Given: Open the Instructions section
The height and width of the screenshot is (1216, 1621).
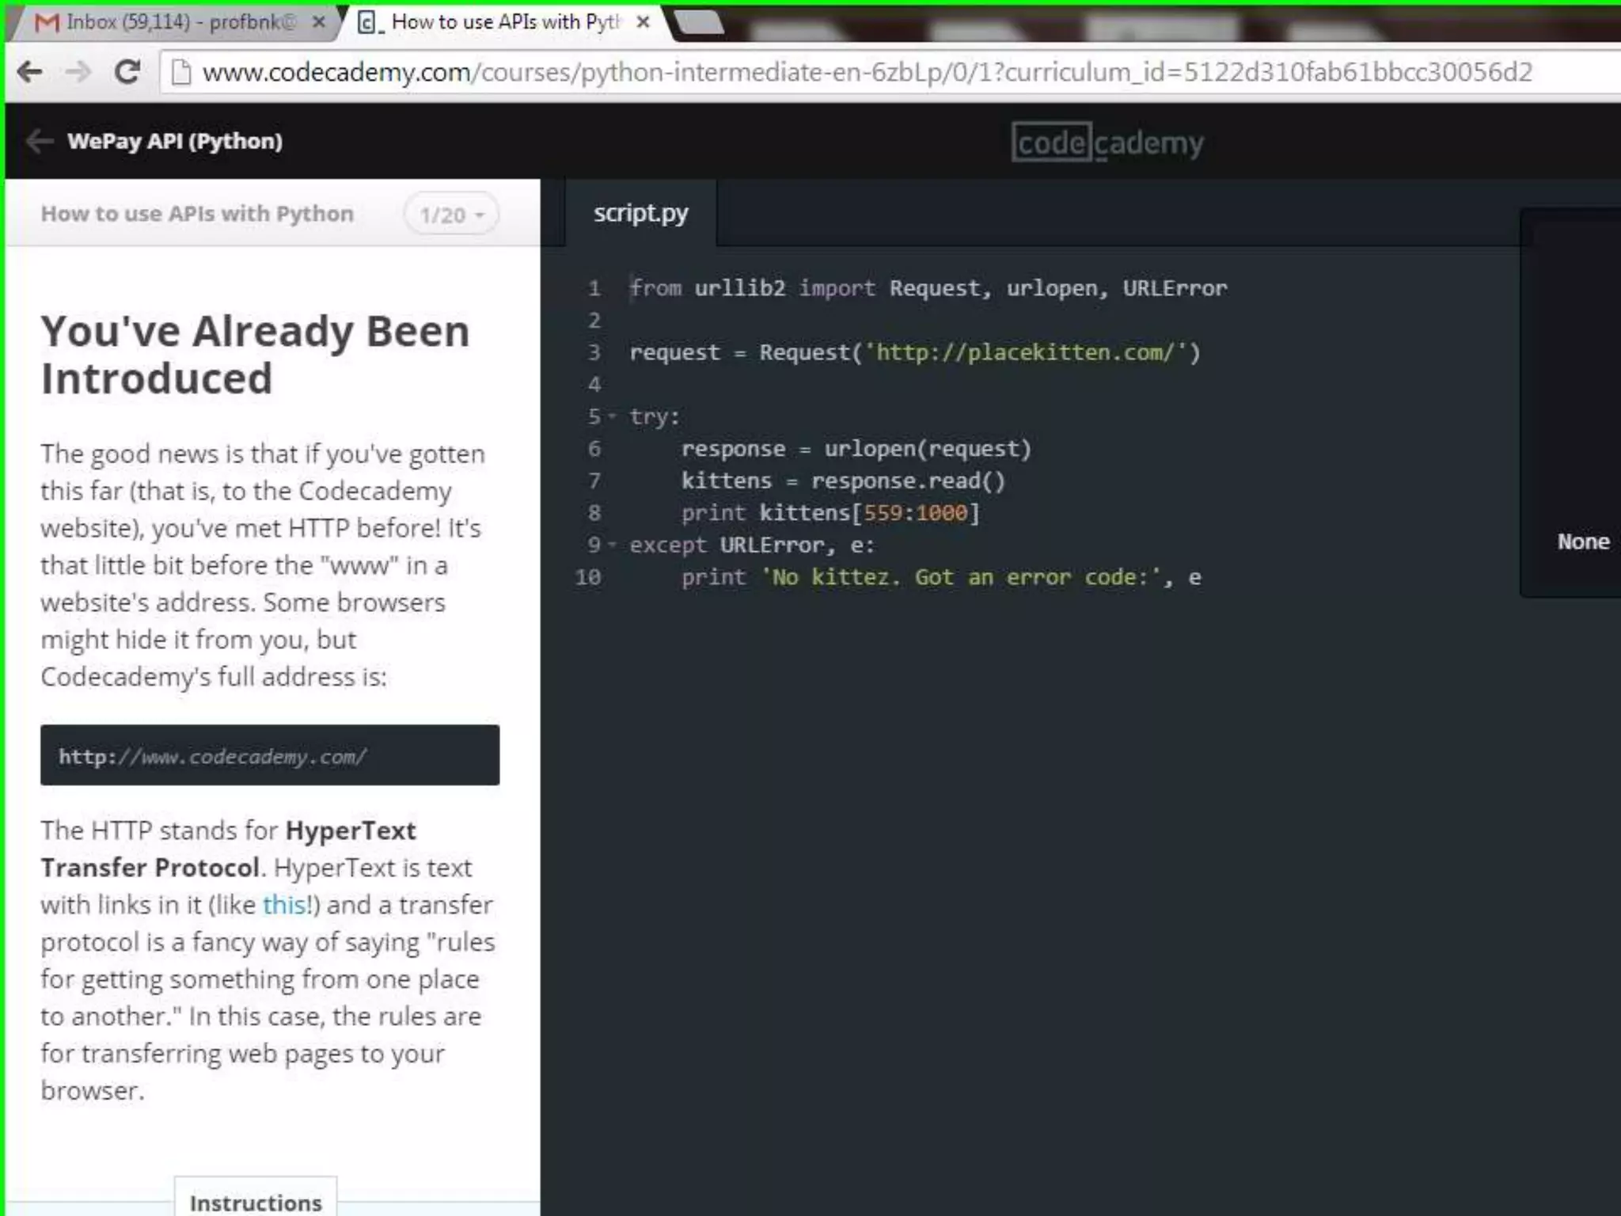Looking at the screenshot, I should pos(256,1202).
